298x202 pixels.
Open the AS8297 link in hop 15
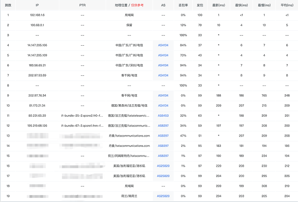163,156
